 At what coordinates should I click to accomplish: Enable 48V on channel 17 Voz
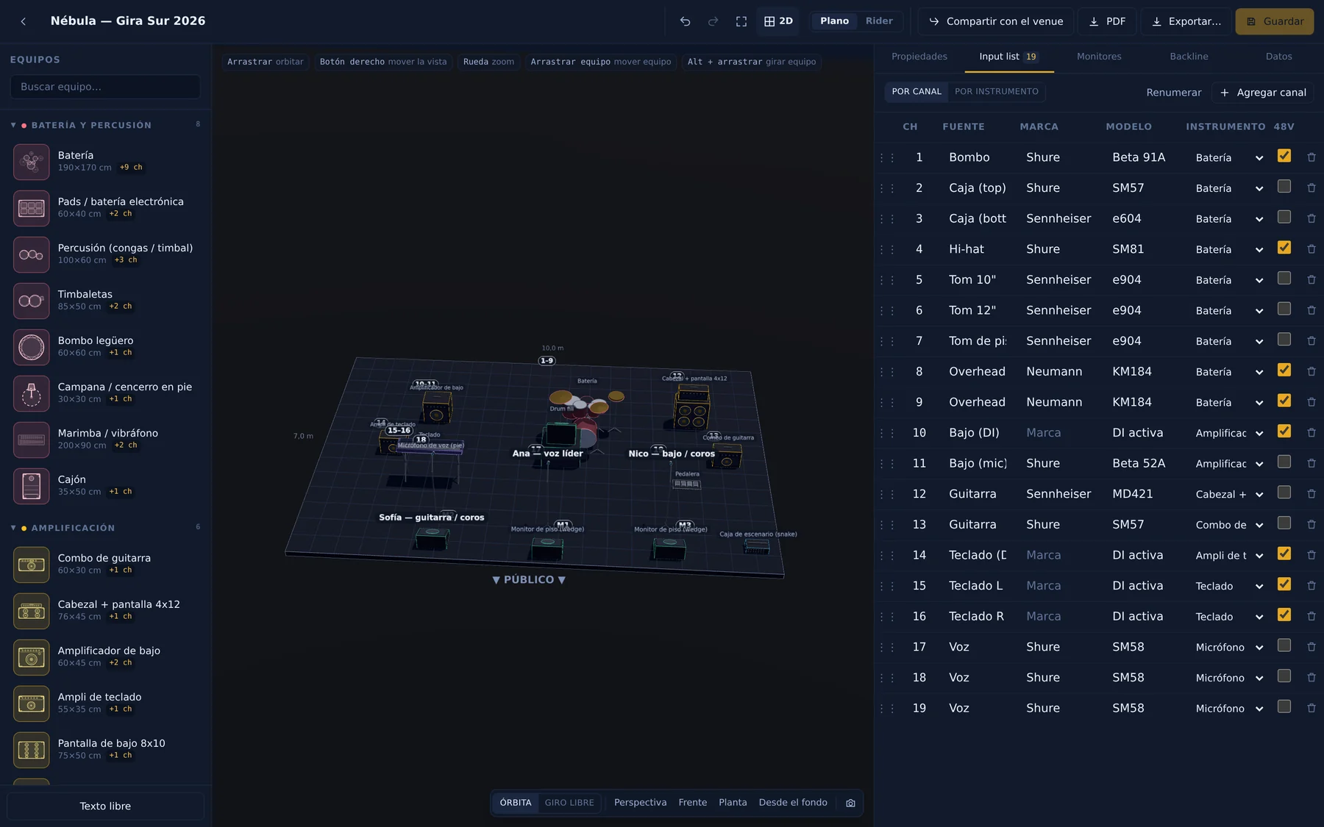click(1284, 645)
